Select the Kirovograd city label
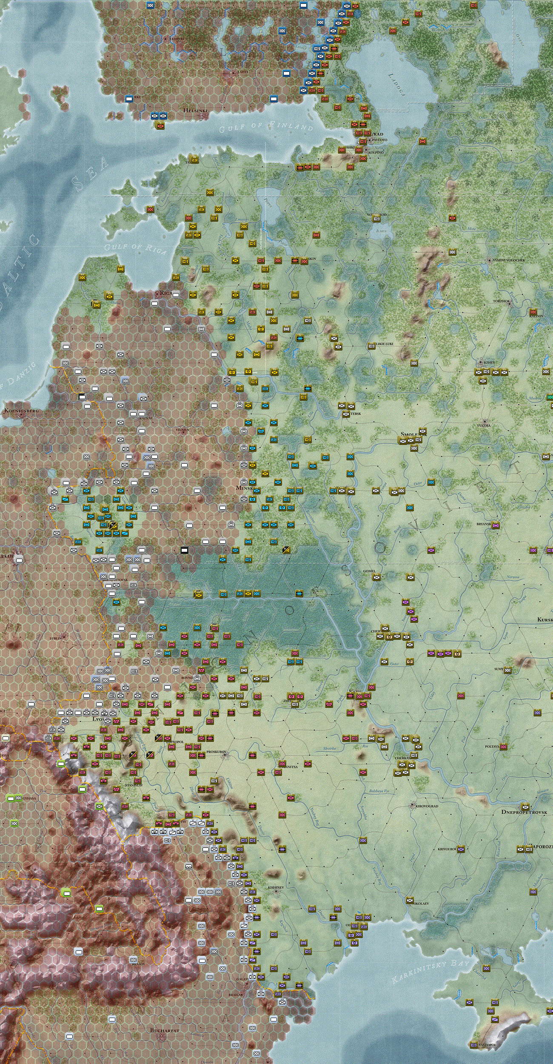Screen dimensions: 553x1064 coord(427,806)
